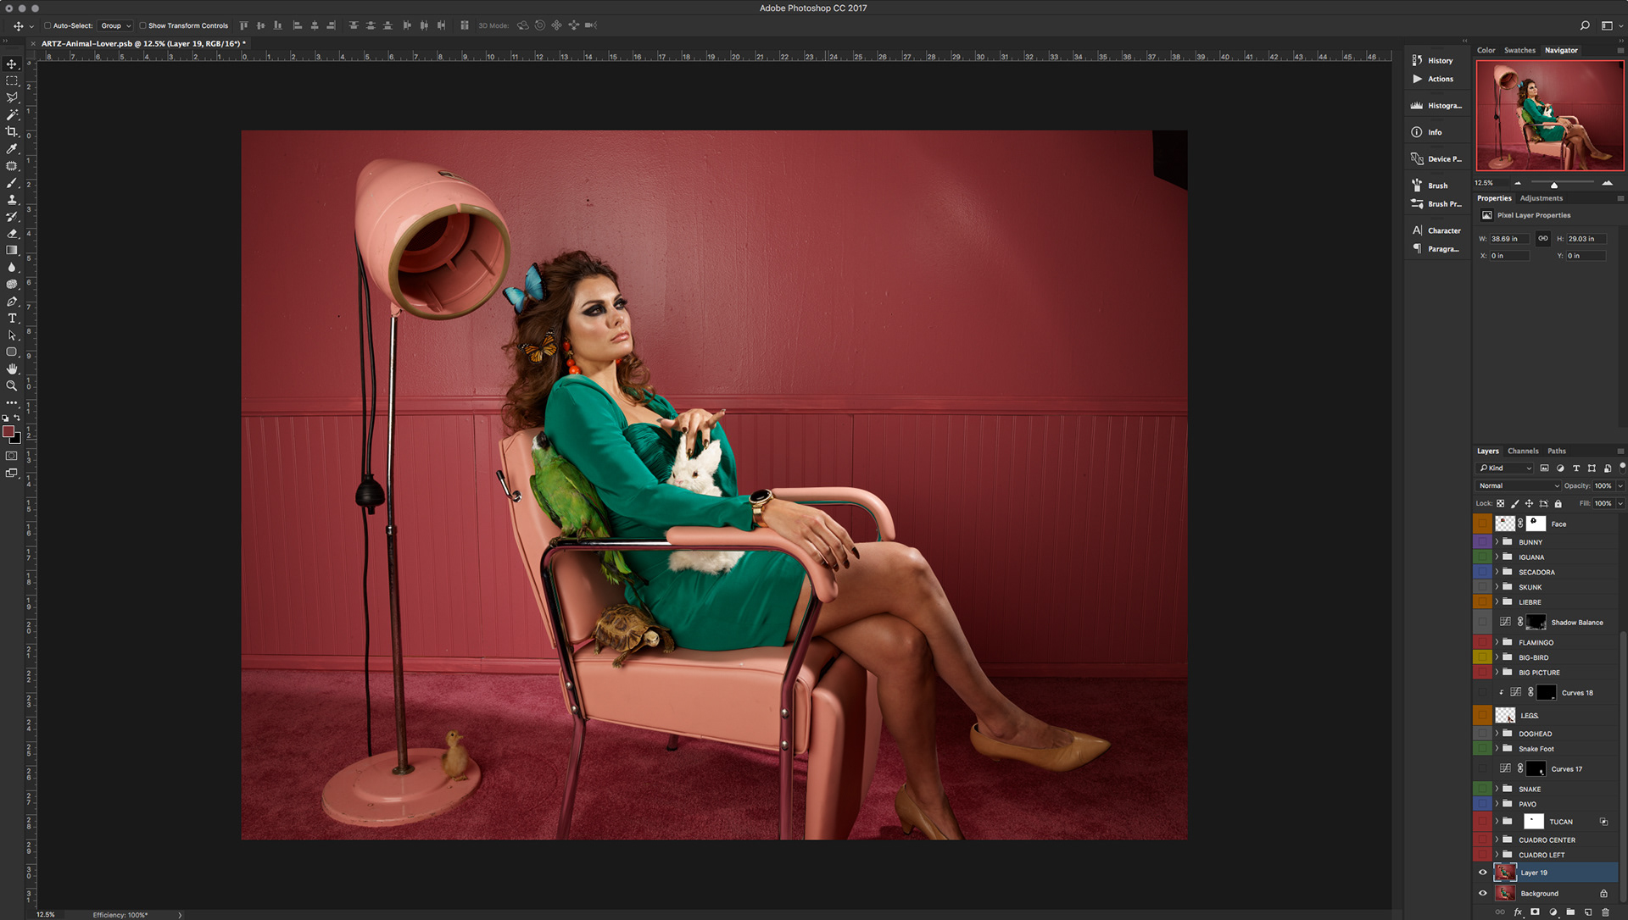Image resolution: width=1628 pixels, height=920 pixels.
Task: Click the Navigator preview thumbnail
Action: [1549, 116]
